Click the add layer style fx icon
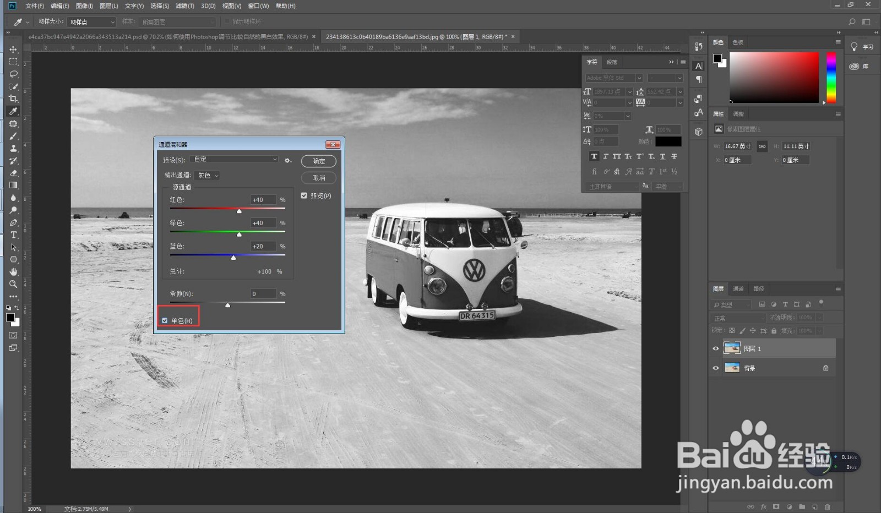This screenshot has height=513, width=881. pos(763,506)
